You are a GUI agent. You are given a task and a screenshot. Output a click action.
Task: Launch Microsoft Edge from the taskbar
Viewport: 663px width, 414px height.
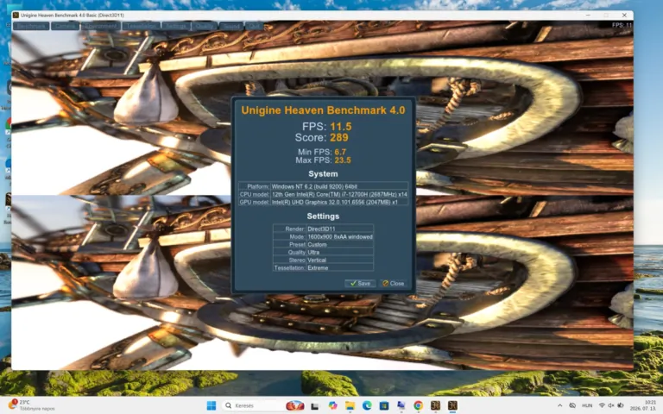point(367,405)
